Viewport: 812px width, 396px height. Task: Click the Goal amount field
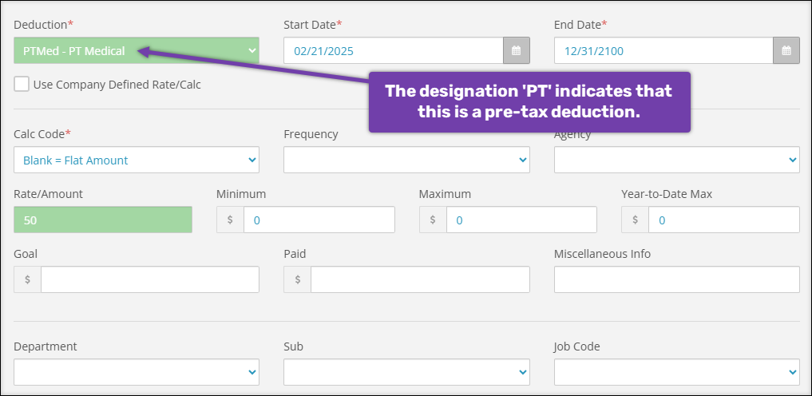click(x=149, y=279)
